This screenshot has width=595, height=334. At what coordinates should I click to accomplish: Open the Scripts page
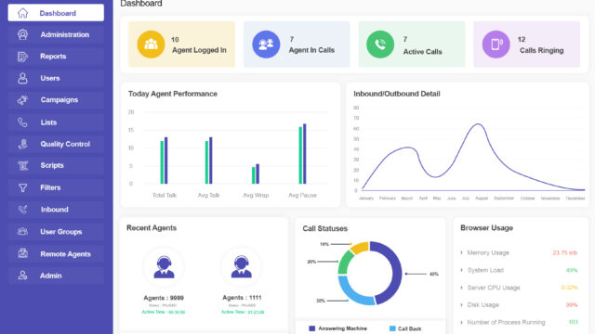pos(56,165)
